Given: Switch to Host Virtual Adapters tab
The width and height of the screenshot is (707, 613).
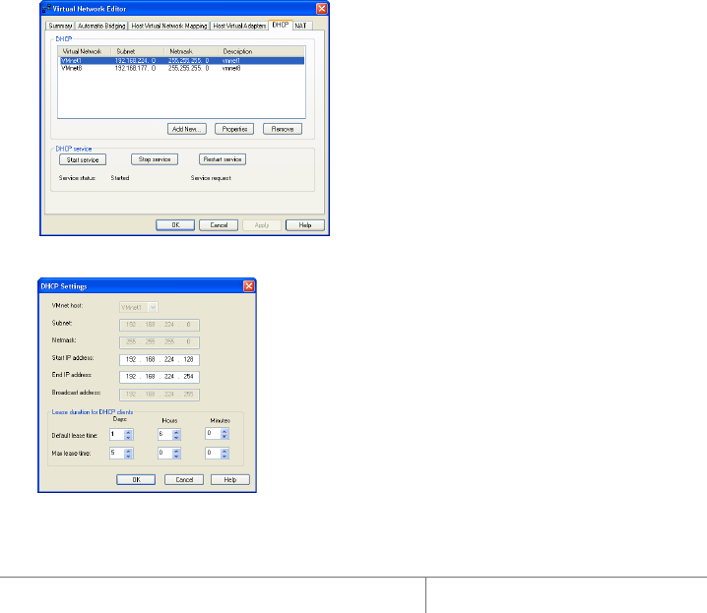Looking at the screenshot, I should click(239, 26).
